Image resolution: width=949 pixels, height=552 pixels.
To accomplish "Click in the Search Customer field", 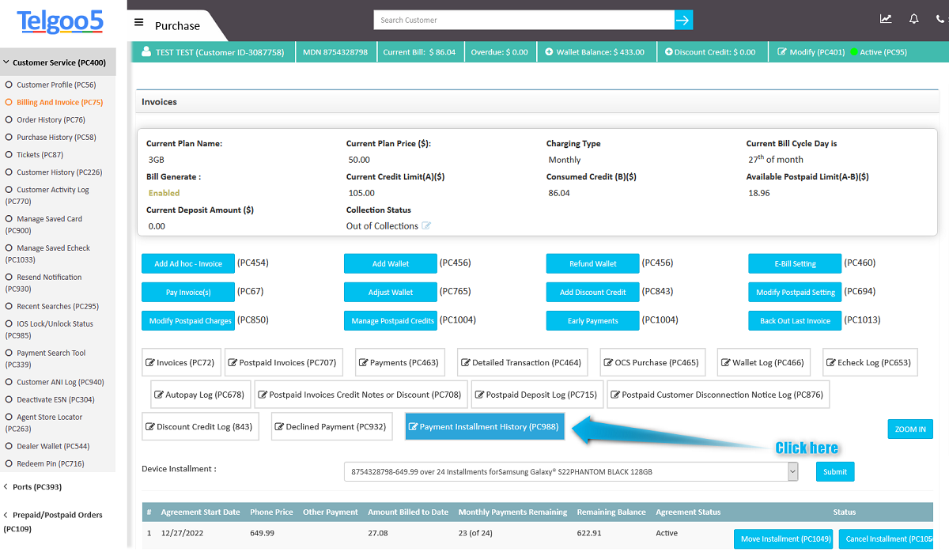I will coord(524,20).
